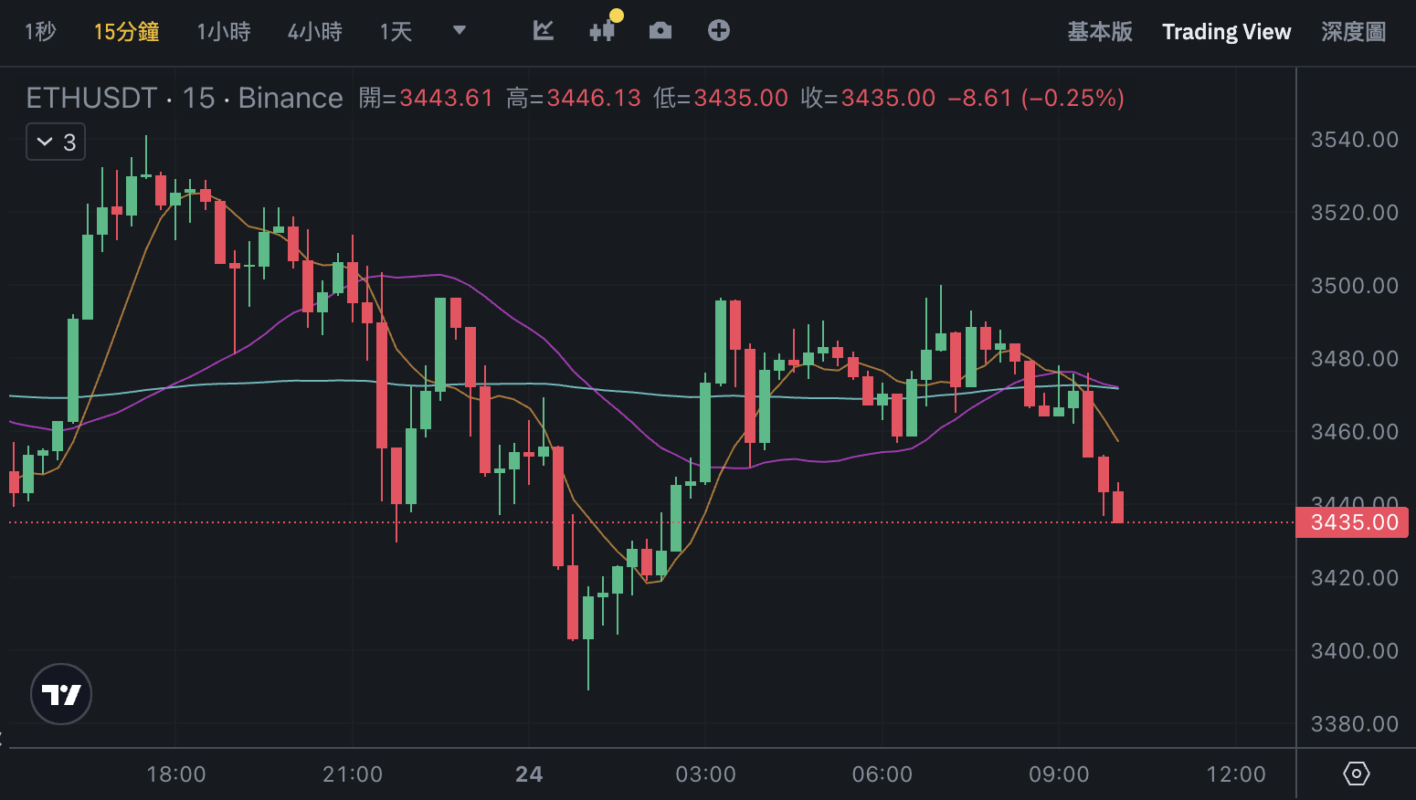This screenshot has width=1416, height=800.
Task: Switch to 1天 interval
Action: (396, 32)
